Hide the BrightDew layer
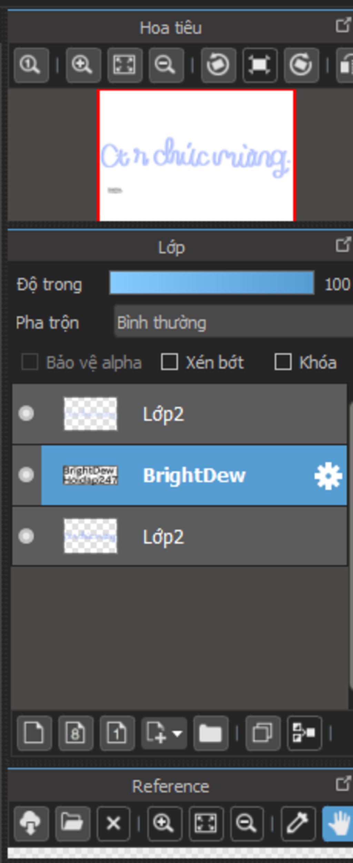 26,475
